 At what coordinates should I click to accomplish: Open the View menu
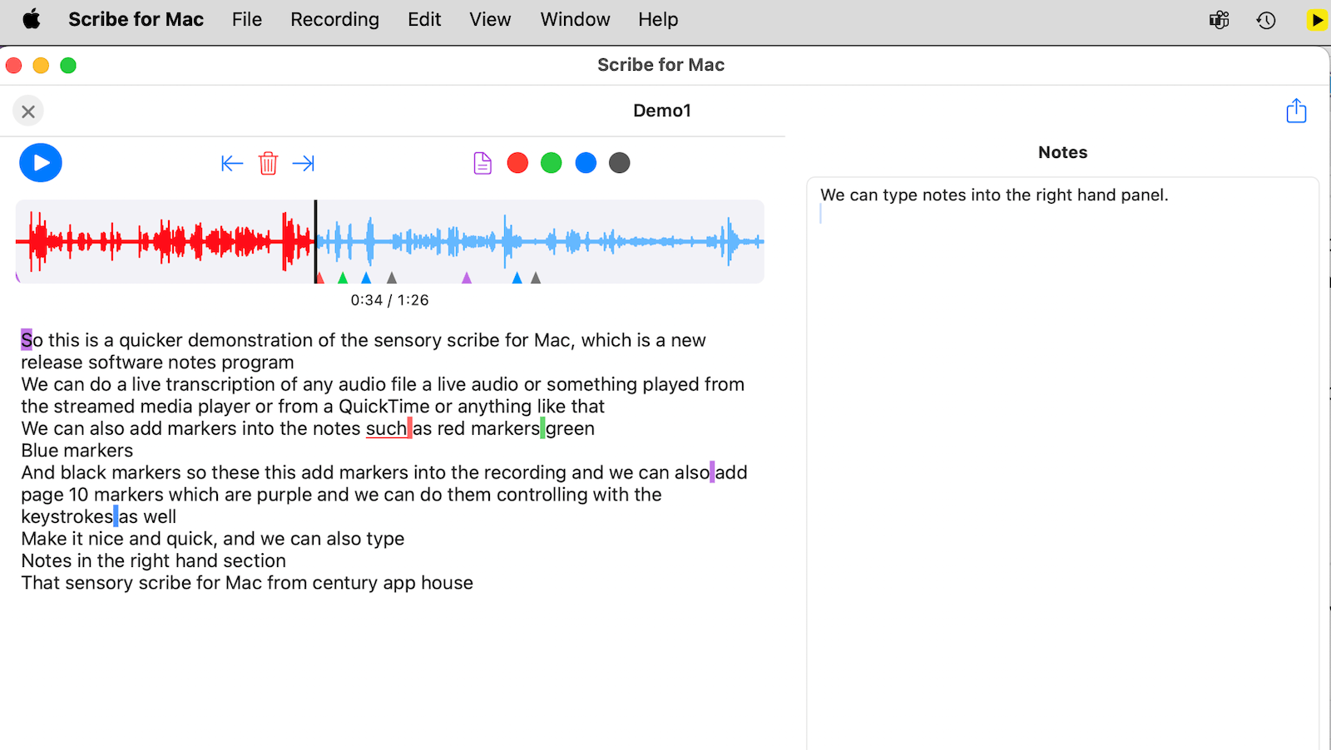click(489, 19)
